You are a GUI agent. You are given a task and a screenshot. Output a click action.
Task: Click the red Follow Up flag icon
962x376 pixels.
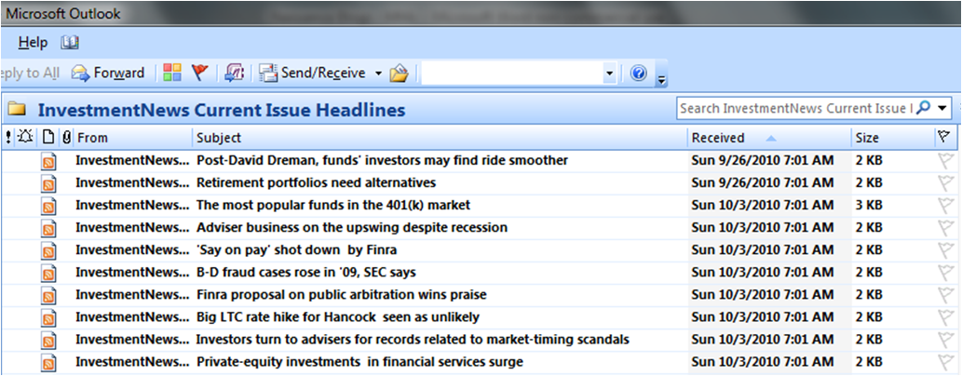pos(200,73)
